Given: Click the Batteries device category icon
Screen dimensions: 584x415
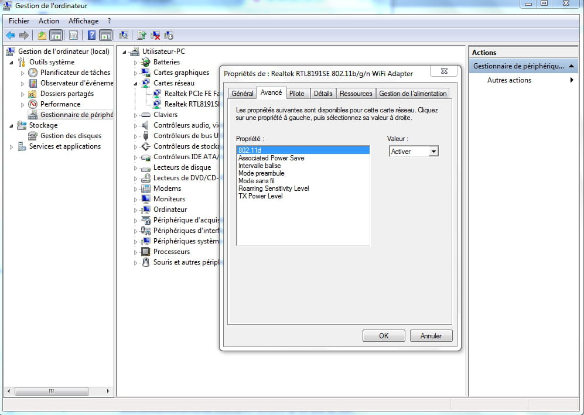Looking at the screenshot, I should (146, 62).
